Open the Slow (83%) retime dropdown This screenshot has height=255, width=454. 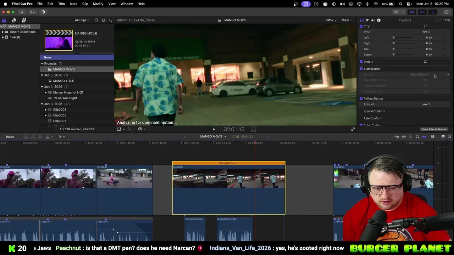[228, 163]
